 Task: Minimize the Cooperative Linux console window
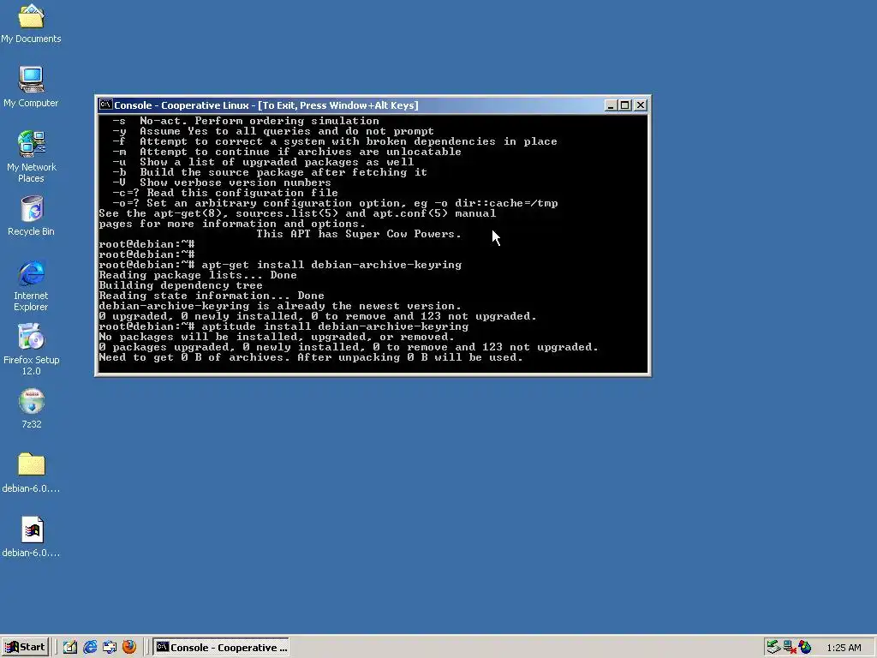(x=611, y=105)
